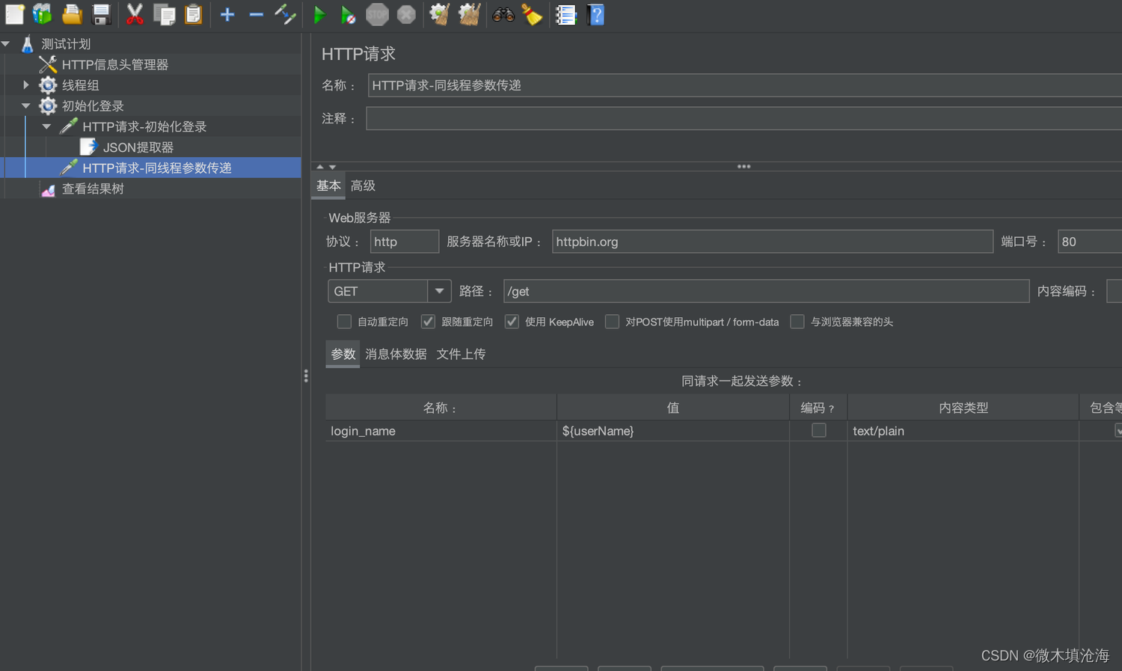
Task: Start the test with green arrow
Action: [x=319, y=14]
